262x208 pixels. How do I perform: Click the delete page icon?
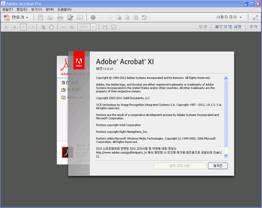coord(119,18)
